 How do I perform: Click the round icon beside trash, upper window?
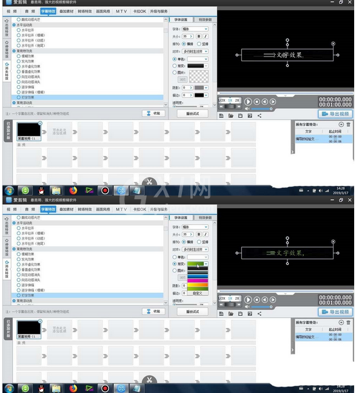coord(341,125)
